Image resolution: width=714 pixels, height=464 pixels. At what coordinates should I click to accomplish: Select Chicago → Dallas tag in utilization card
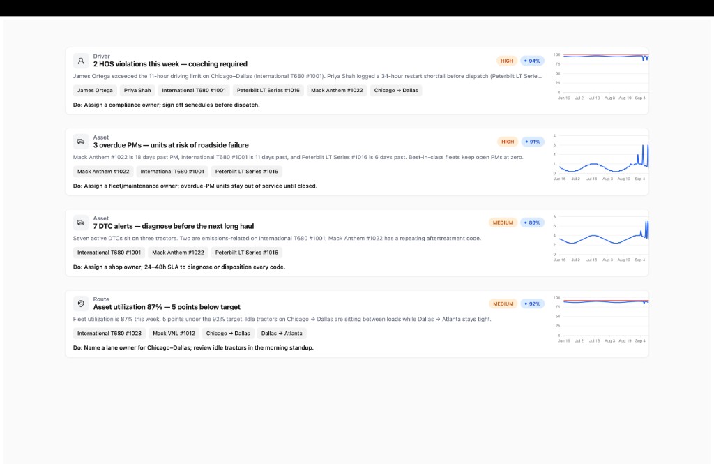228,334
